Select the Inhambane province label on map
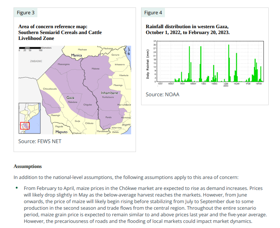Viewport: 280px width, 228px height. click(x=109, y=93)
